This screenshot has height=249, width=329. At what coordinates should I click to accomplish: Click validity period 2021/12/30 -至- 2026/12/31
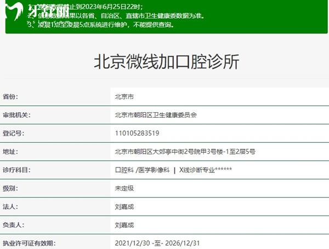click(x=157, y=243)
